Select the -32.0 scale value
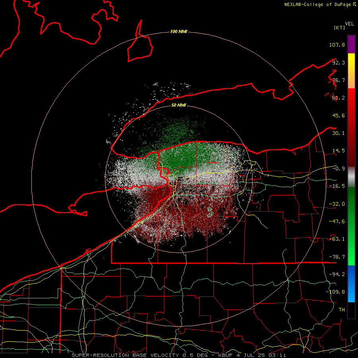The height and width of the screenshot is (358, 358). pyautogui.click(x=337, y=204)
